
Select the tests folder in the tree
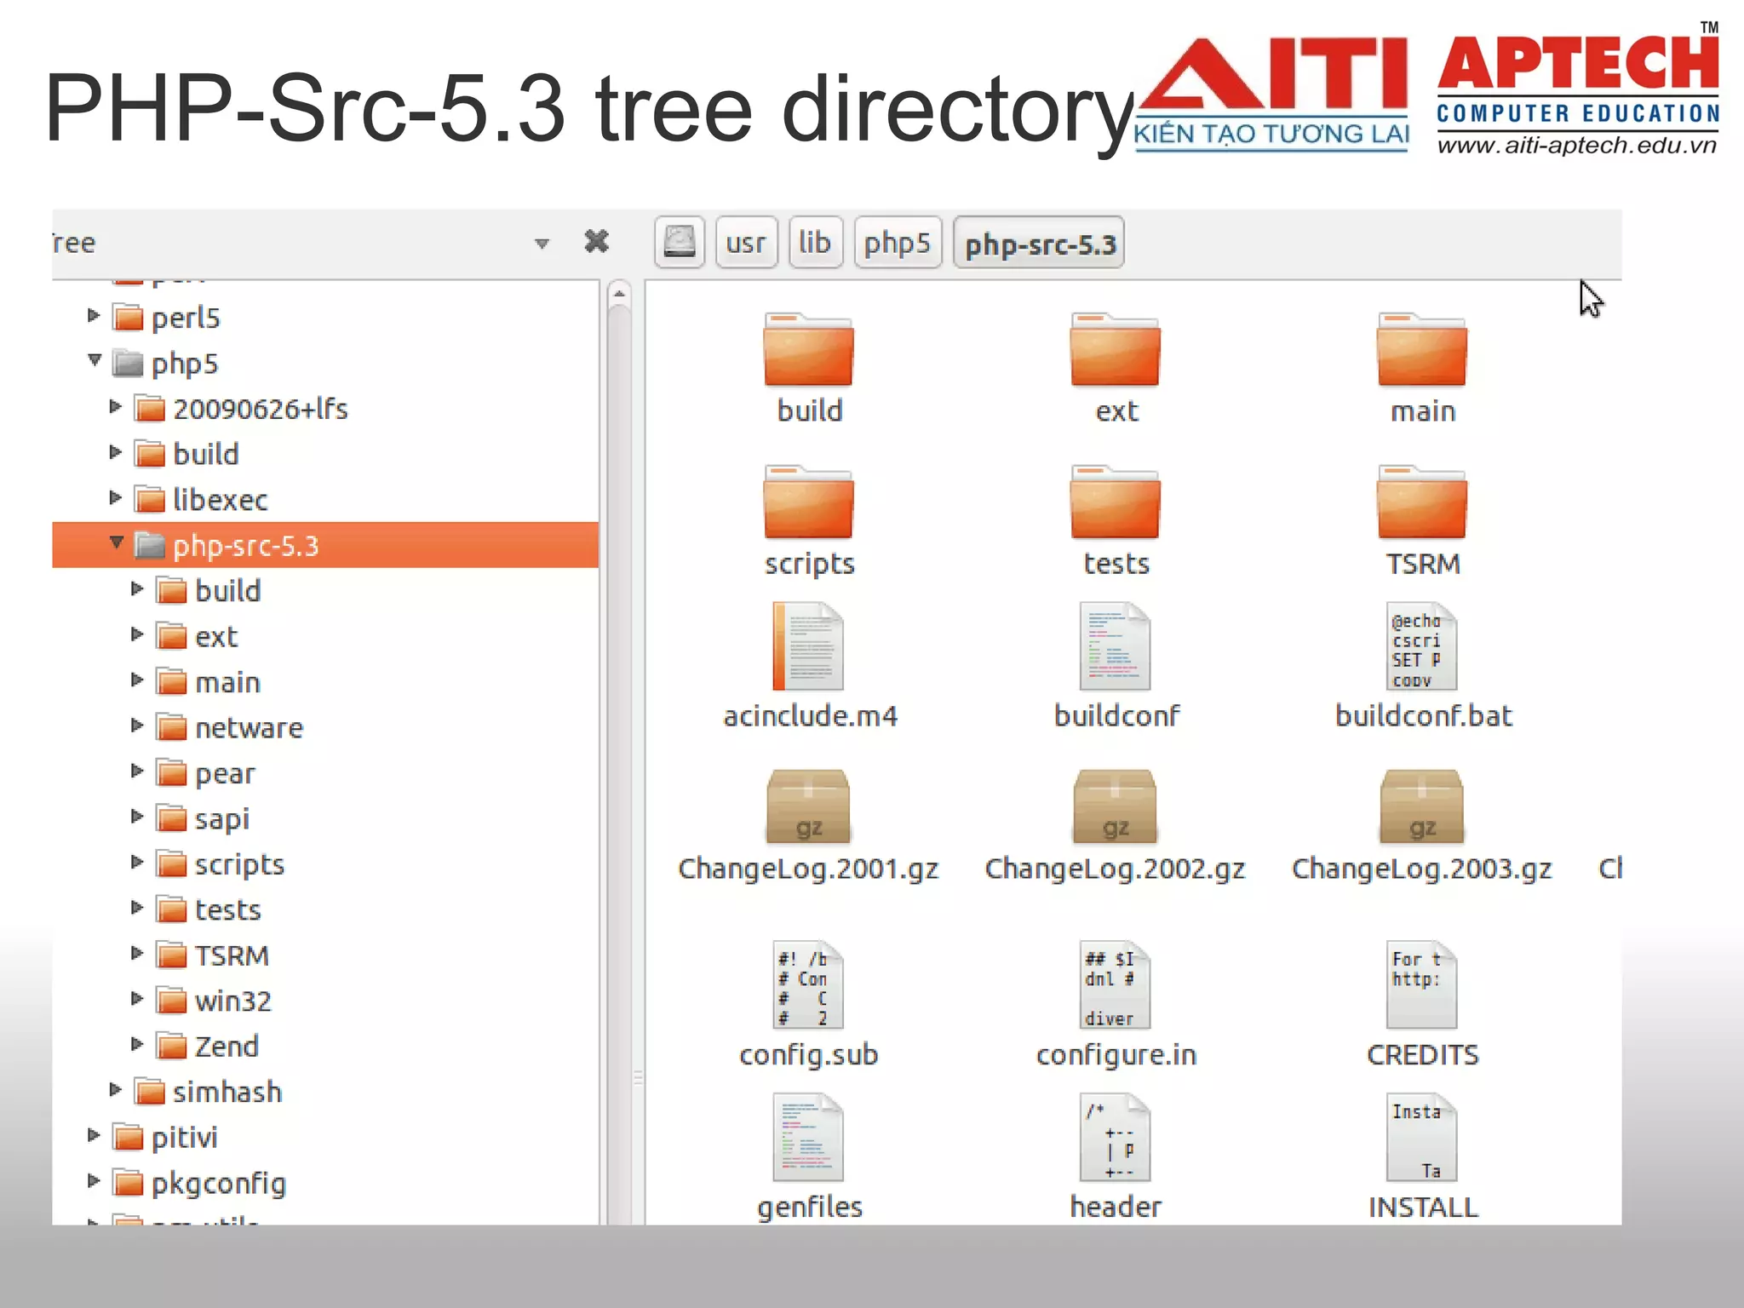(208, 909)
